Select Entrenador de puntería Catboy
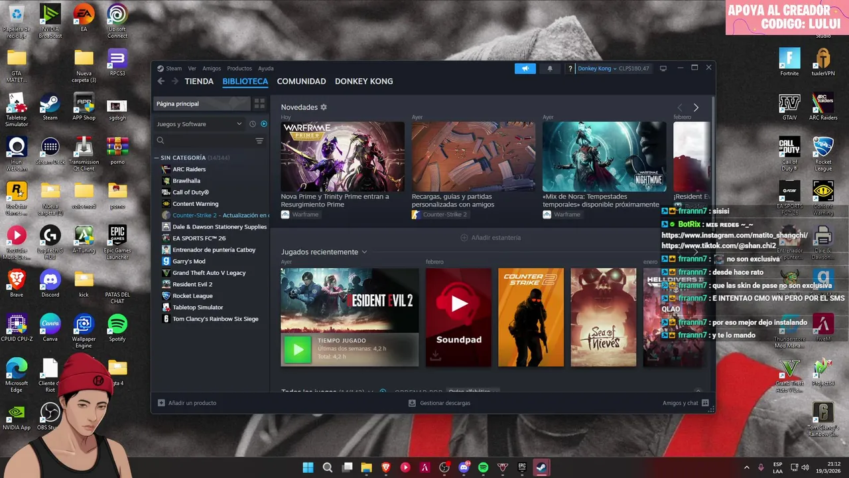Image resolution: width=849 pixels, height=478 pixels. (214, 250)
